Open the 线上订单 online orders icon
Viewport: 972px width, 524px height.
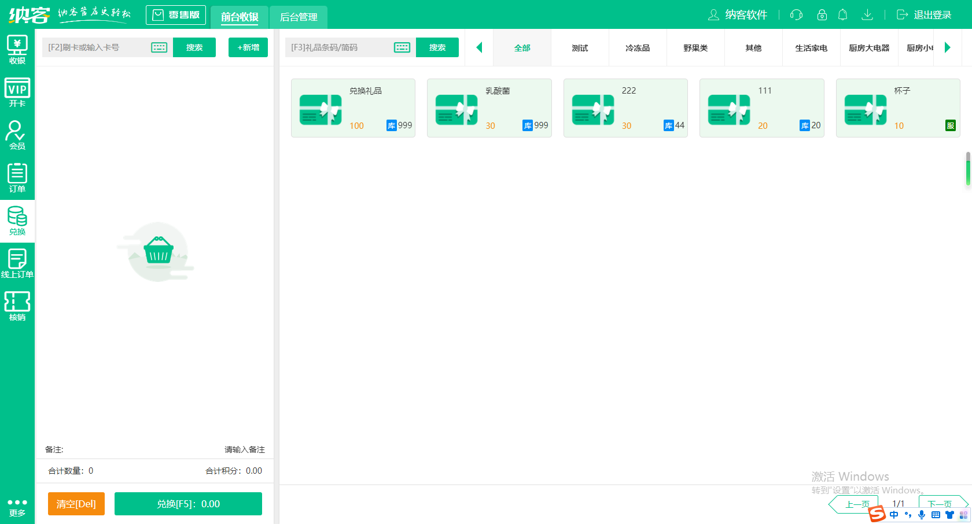(17, 263)
